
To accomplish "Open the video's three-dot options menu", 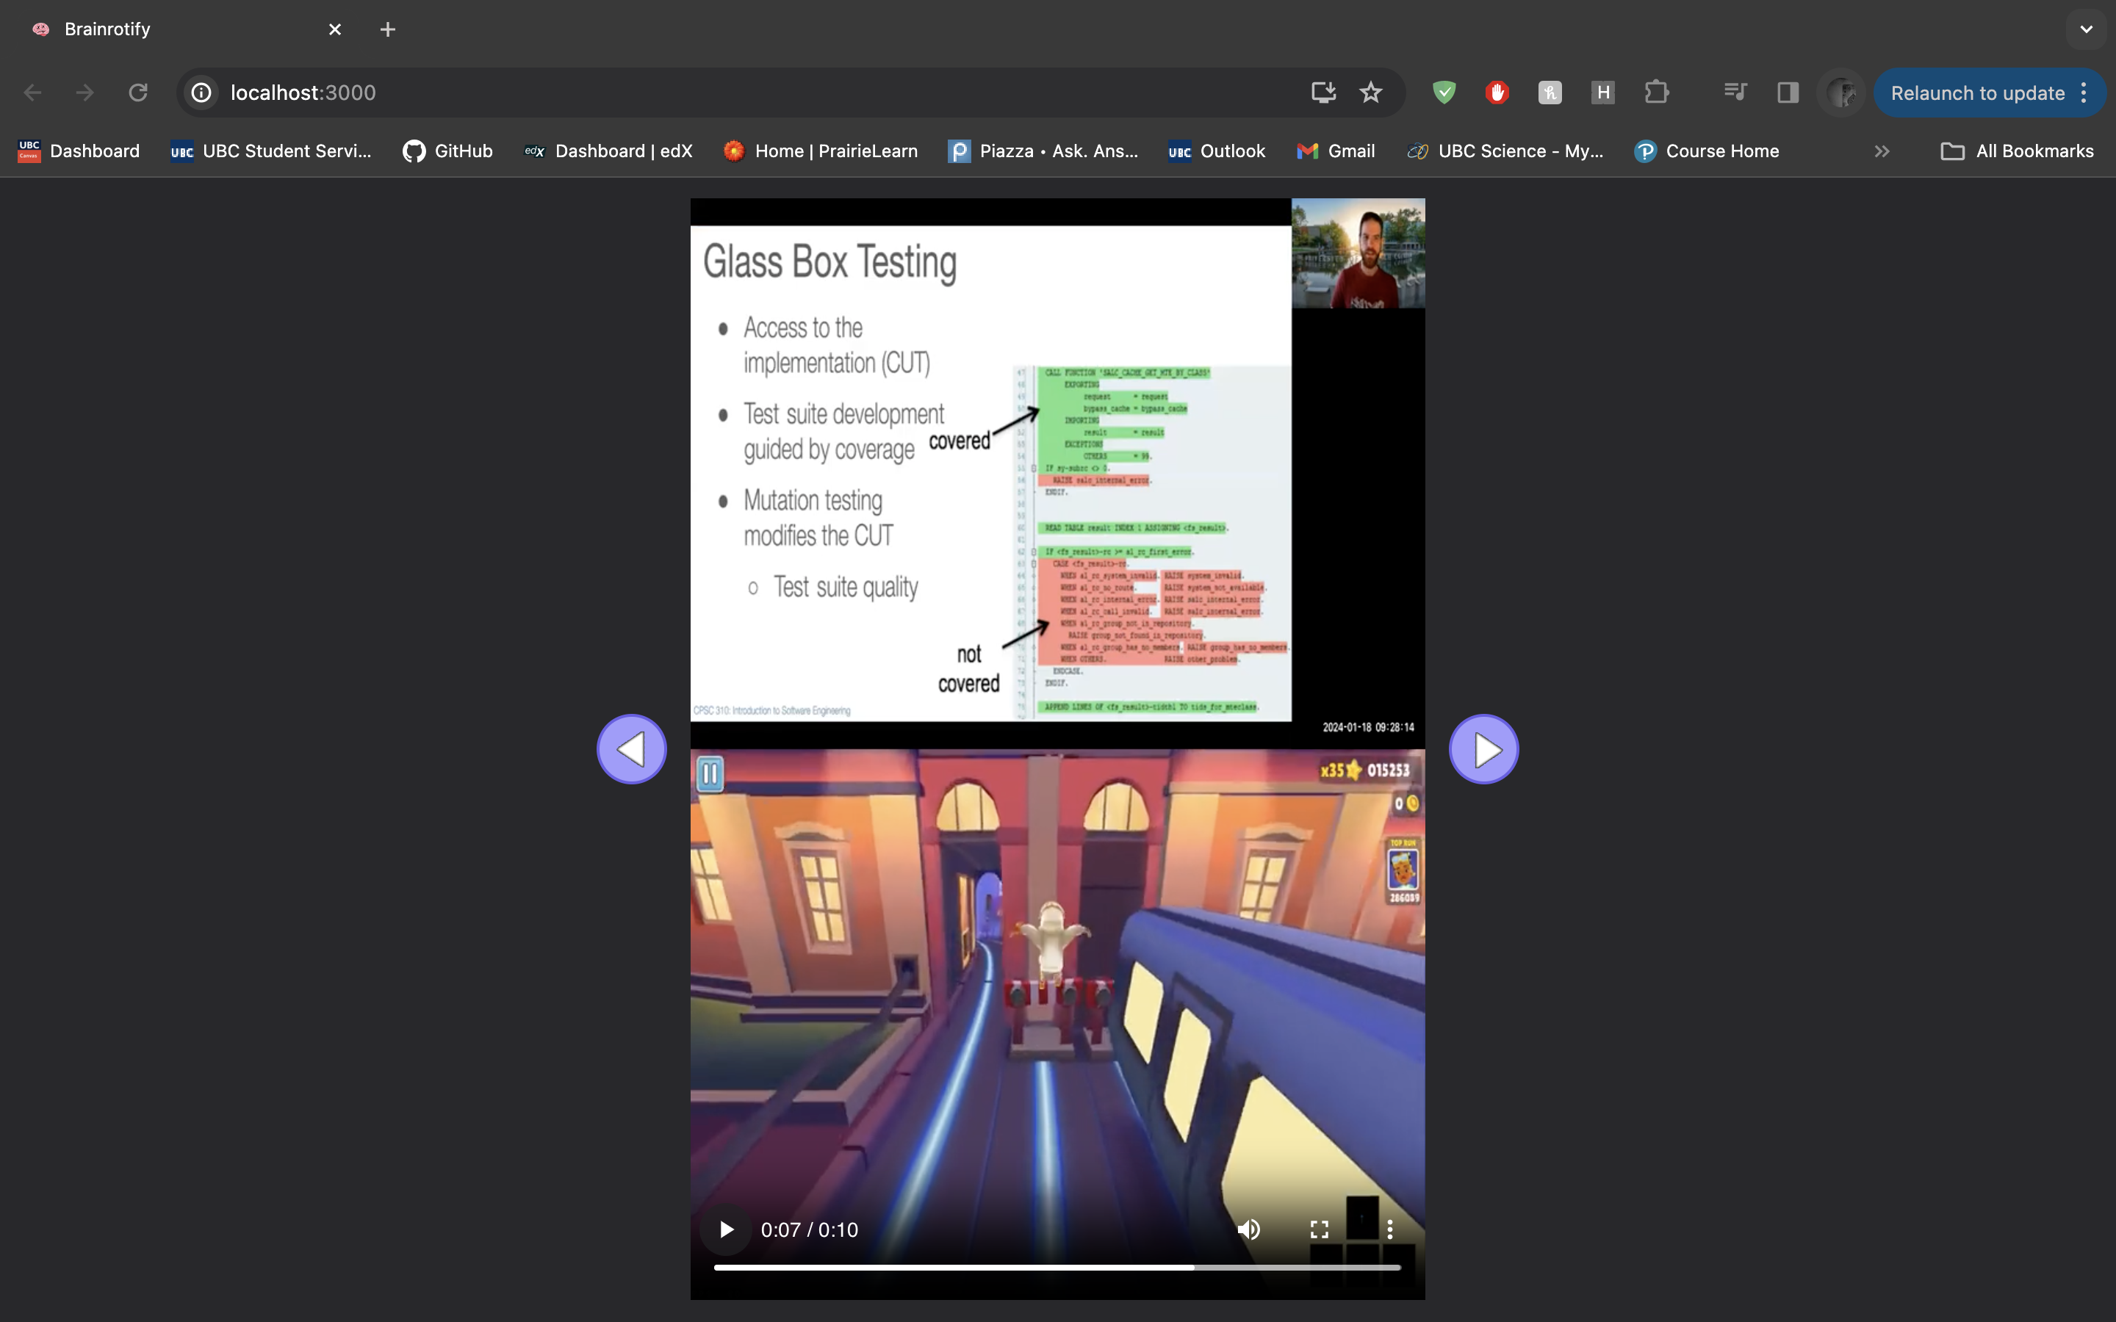I will 1389,1229.
